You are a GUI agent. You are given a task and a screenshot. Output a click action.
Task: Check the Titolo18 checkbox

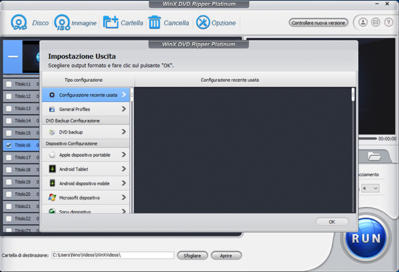point(9,170)
